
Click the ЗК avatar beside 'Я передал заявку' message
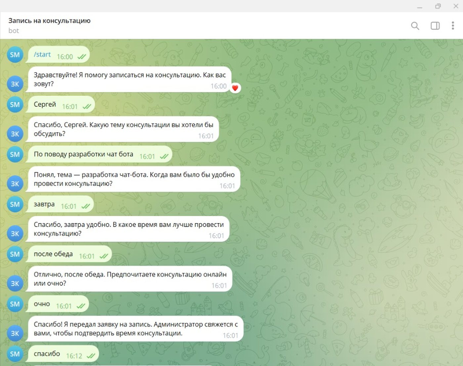15,334
